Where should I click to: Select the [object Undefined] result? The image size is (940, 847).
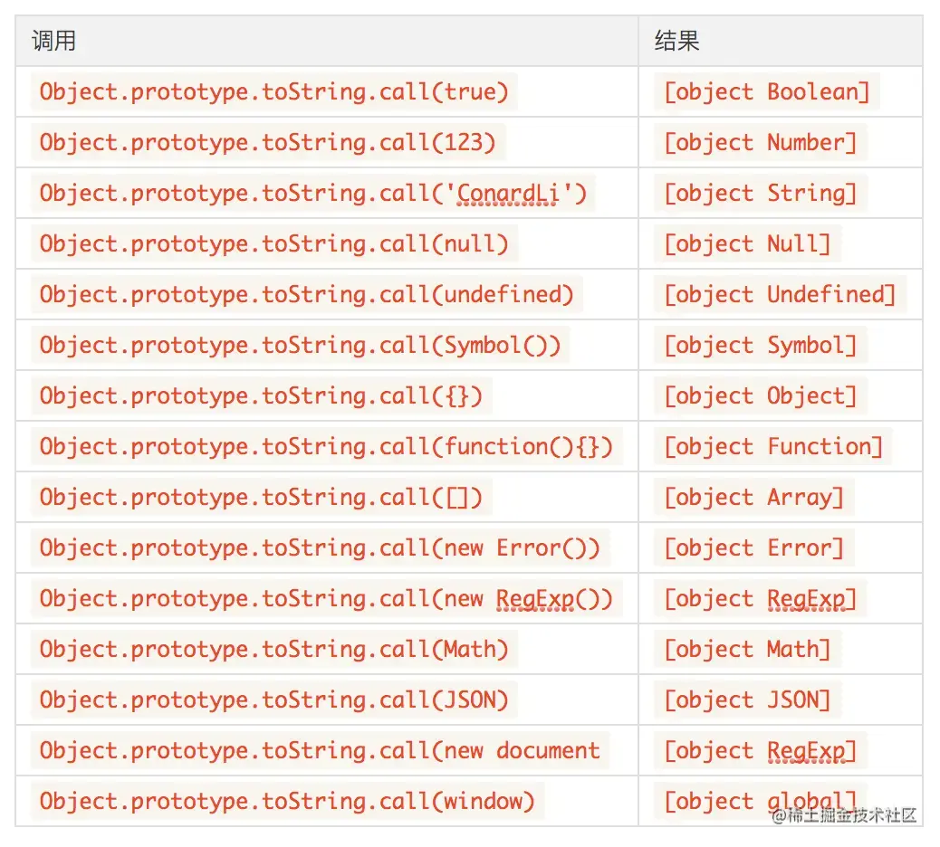(x=780, y=294)
